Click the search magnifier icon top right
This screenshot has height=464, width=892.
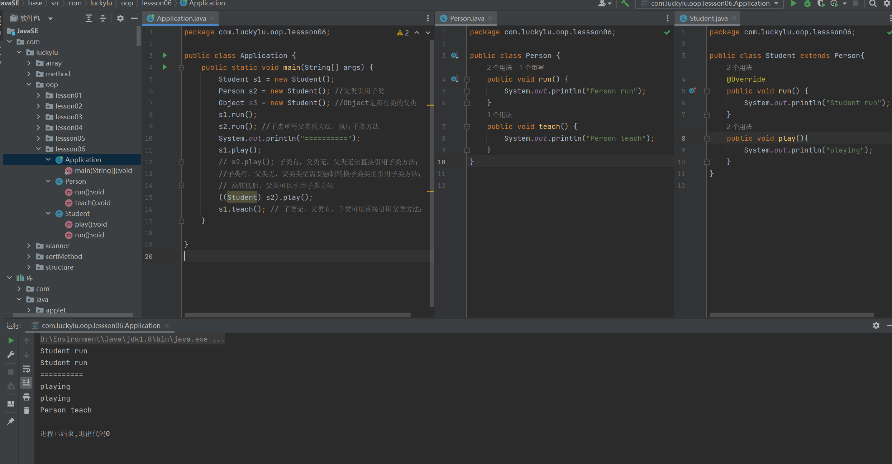pos(873,4)
